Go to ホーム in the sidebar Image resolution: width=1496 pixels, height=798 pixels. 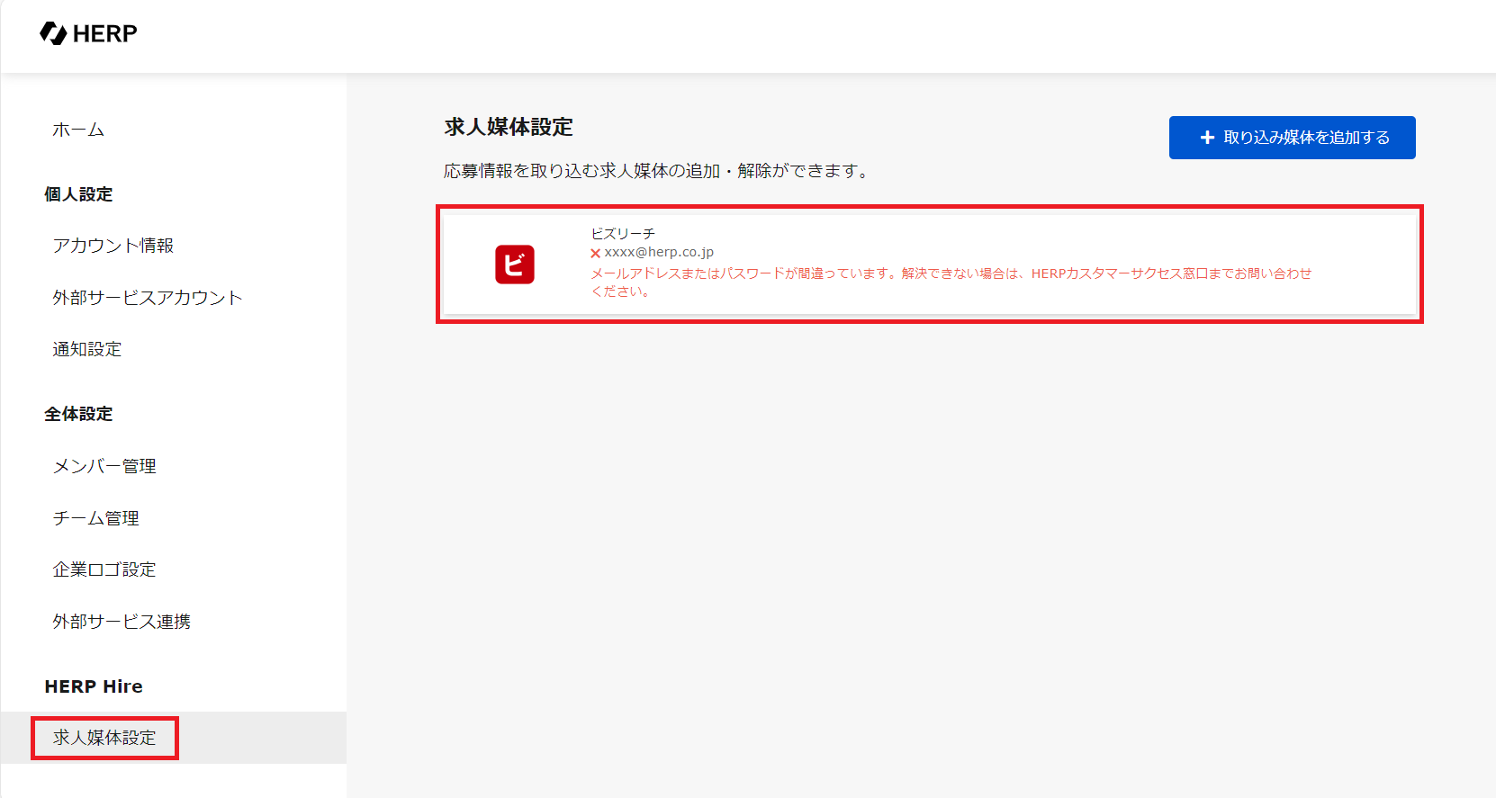[78, 130]
